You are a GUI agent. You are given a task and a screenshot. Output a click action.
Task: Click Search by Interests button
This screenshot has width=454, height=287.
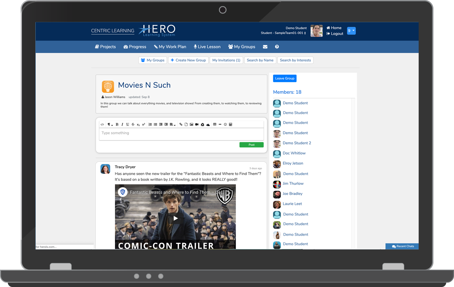(x=295, y=60)
